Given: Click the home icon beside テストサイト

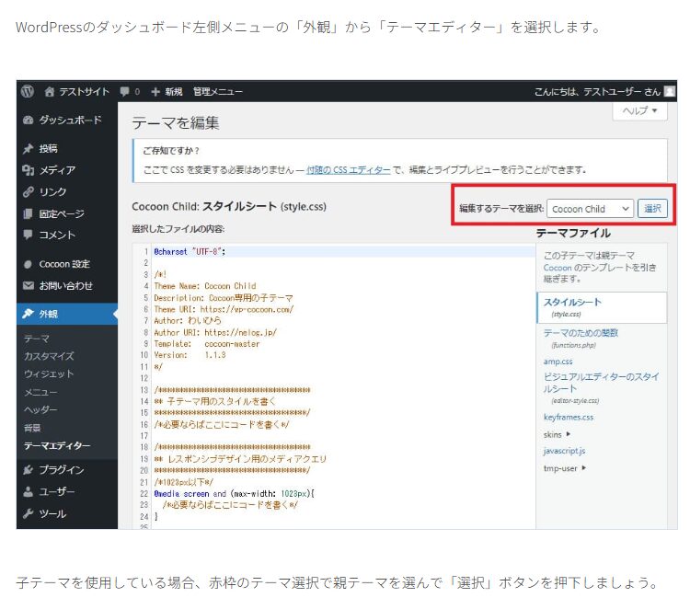Looking at the screenshot, I should [49, 92].
